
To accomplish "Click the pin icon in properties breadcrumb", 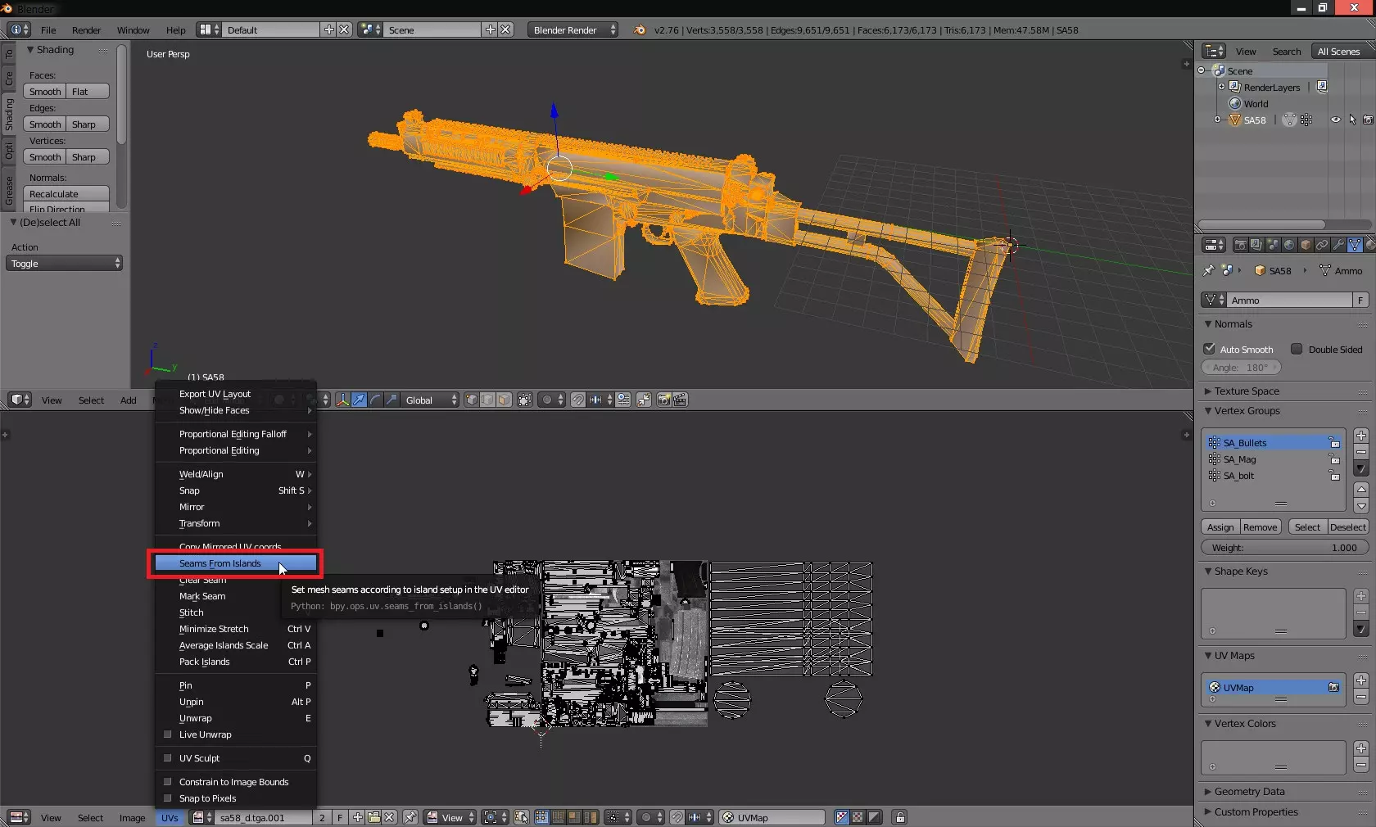I will click(x=1208, y=270).
